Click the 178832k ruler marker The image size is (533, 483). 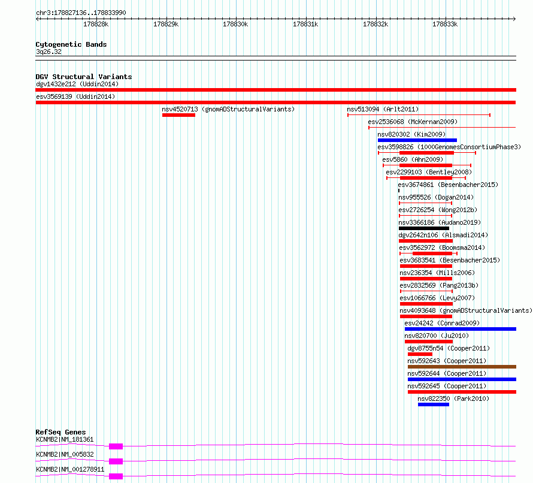click(x=375, y=24)
